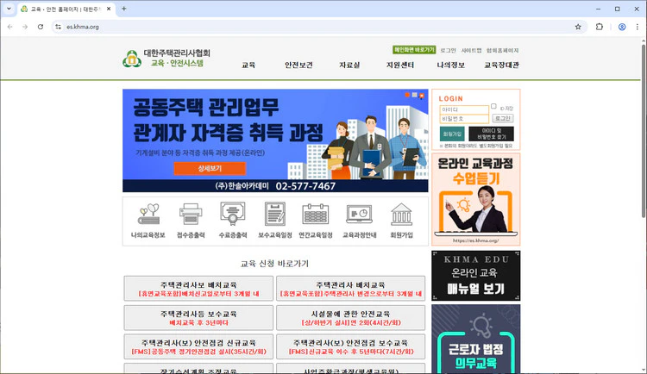The image size is (647, 374).
Task: Open the 연간교육일정 calendar icon
Action: click(x=316, y=221)
